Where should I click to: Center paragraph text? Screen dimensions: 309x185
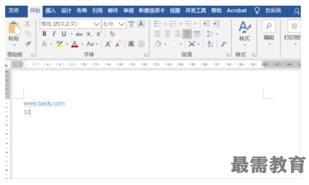[168, 34]
